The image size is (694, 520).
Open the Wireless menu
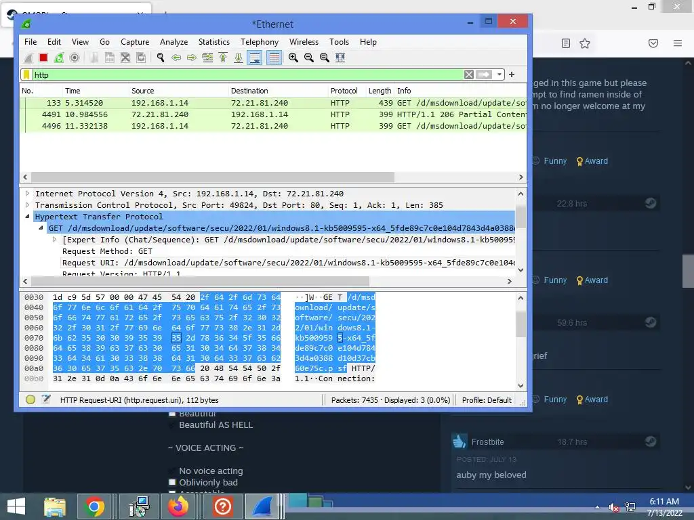coord(304,42)
